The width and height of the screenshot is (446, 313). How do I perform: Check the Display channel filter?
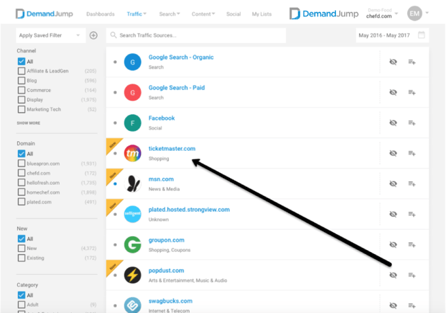click(x=21, y=100)
